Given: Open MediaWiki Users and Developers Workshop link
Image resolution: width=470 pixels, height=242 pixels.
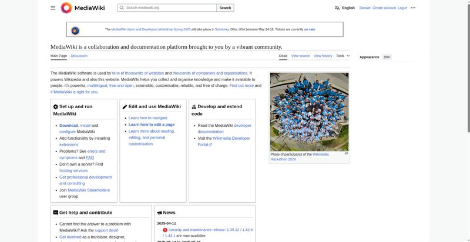Looking at the screenshot, I should tap(151, 29).
